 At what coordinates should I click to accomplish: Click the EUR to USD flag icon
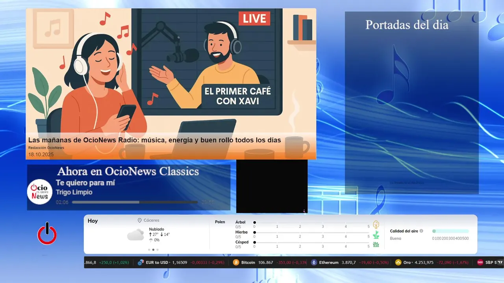(x=141, y=263)
